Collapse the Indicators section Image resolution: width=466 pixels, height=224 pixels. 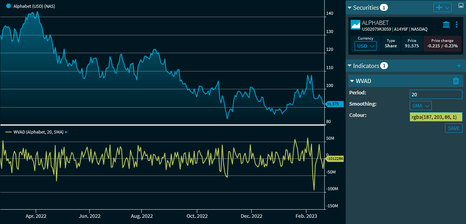pyautogui.click(x=349, y=66)
